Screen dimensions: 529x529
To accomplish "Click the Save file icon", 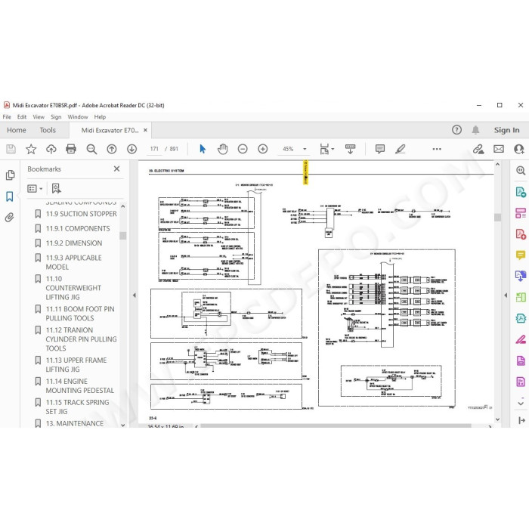I will point(11,149).
